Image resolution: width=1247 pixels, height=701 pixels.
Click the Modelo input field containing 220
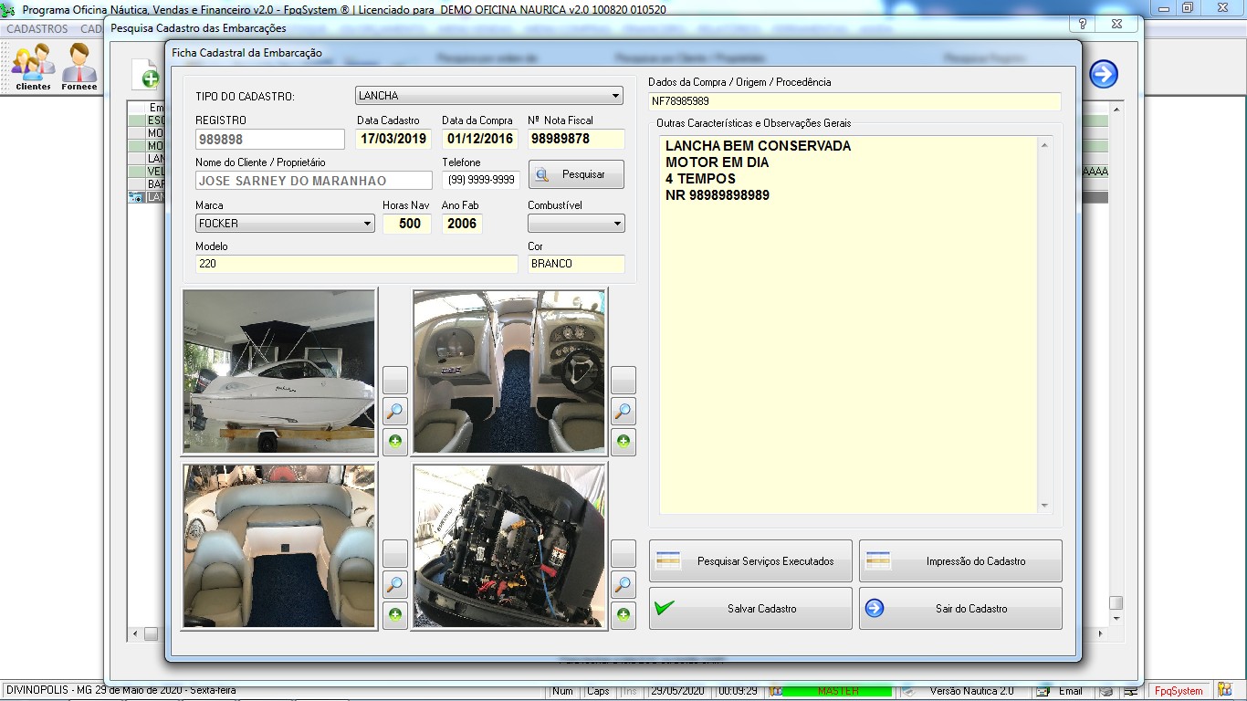(356, 264)
